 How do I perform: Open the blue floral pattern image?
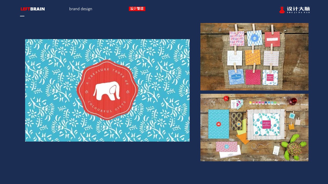[107, 90]
